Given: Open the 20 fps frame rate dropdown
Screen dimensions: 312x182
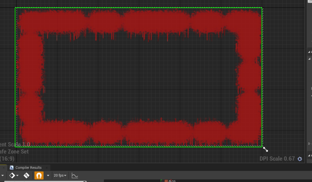Looking at the screenshot, I should coord(60,176).
